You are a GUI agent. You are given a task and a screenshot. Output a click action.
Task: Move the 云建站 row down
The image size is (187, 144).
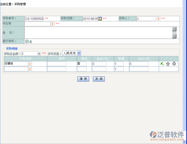[174, 64]
